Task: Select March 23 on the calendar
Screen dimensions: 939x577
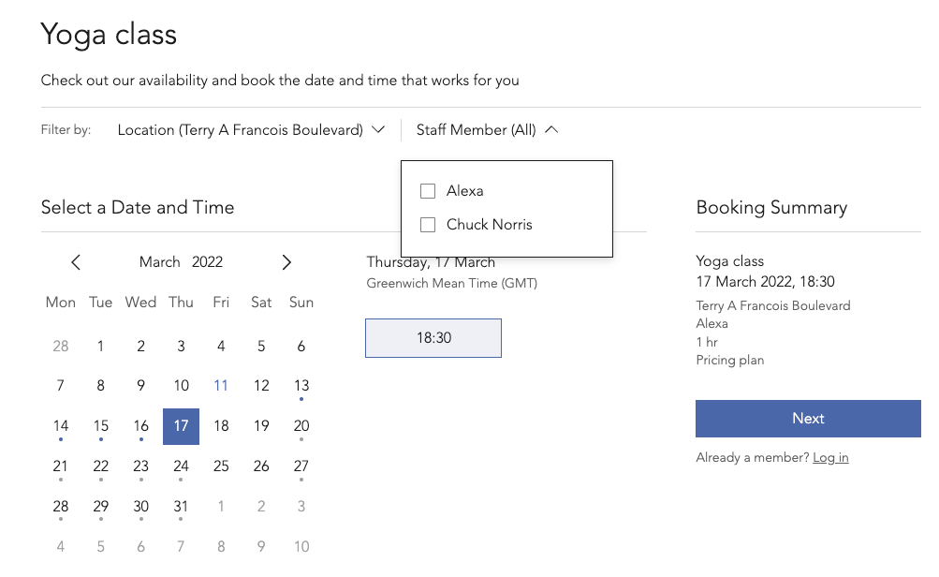Action: tap(140, 466)
